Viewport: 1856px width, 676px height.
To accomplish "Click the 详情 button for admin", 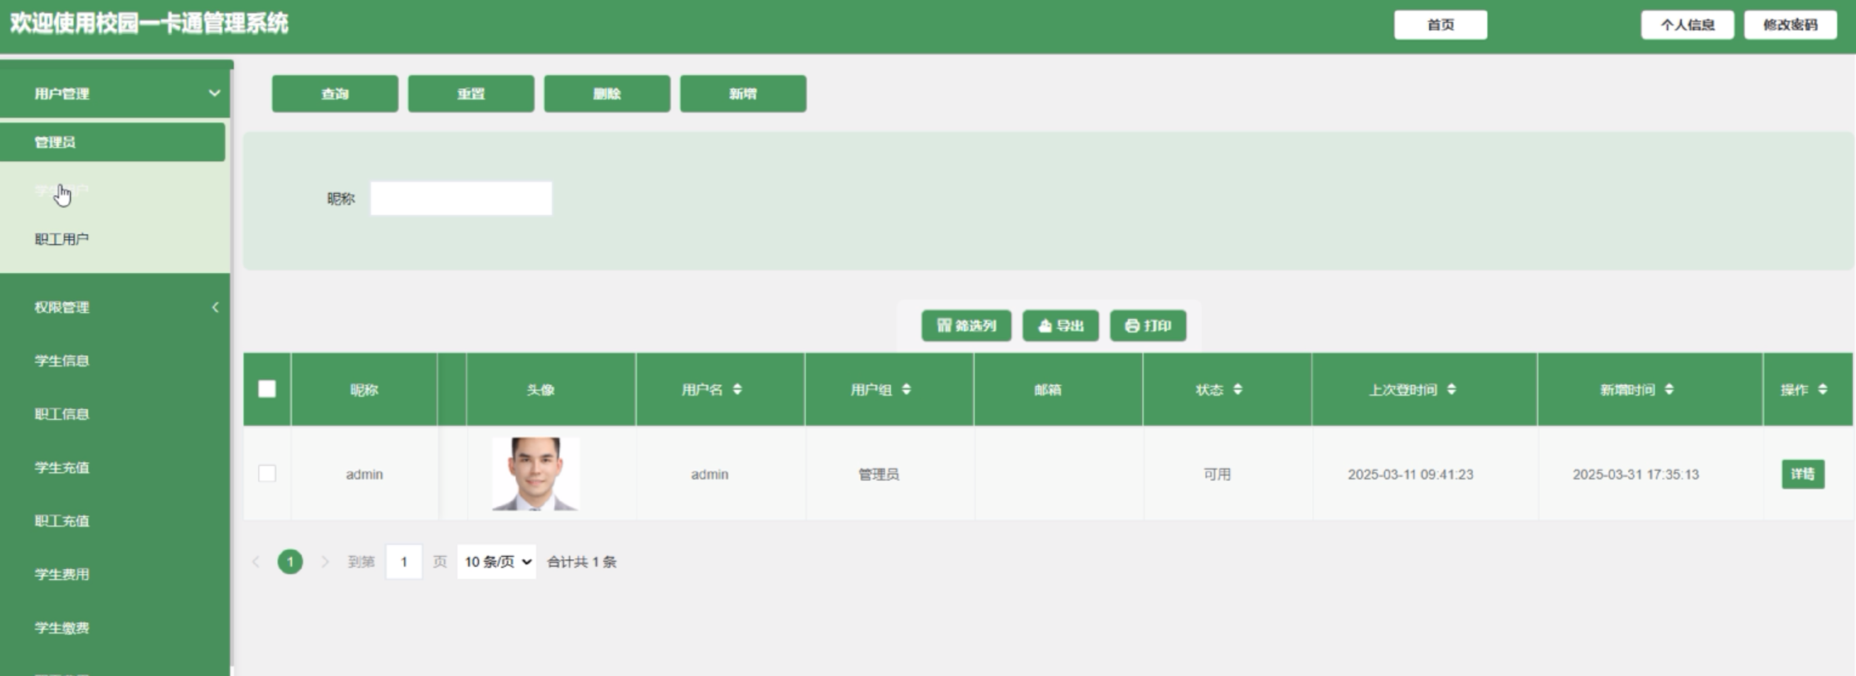I will pyautogui.click(x=1803, y=474).
